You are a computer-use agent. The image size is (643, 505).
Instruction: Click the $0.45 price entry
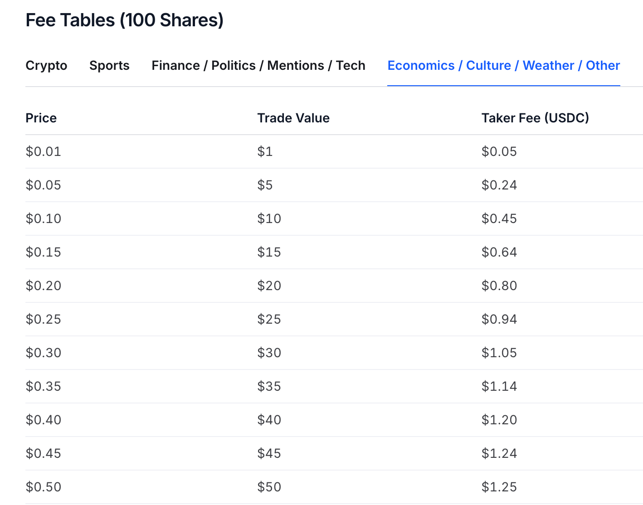pyautogui.click(x=43, y=453)
